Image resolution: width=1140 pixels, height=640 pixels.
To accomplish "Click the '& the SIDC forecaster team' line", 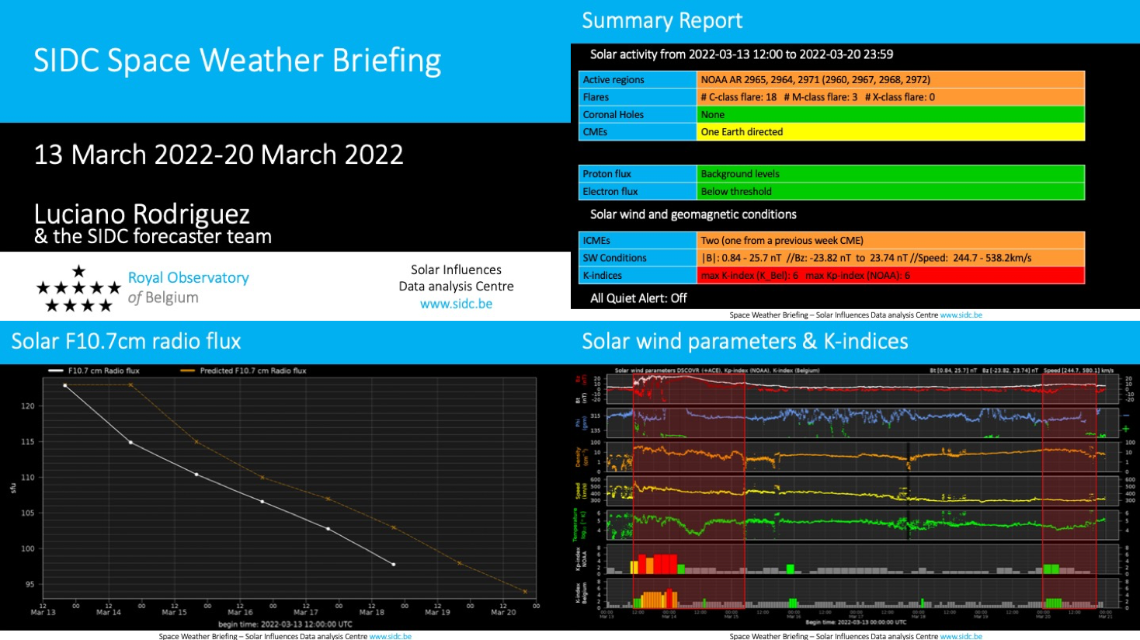I will point(153,237).
